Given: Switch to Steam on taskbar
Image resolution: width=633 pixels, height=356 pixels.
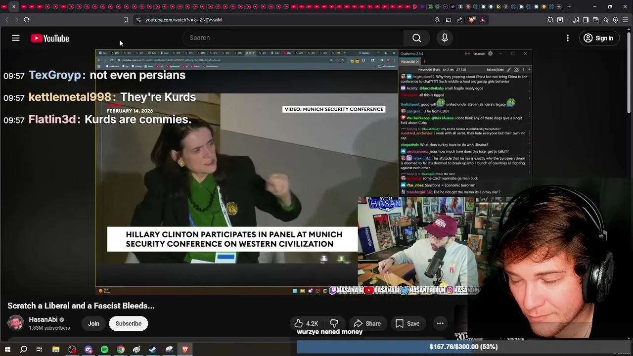Looking at the screenshot, I should 153,350.
